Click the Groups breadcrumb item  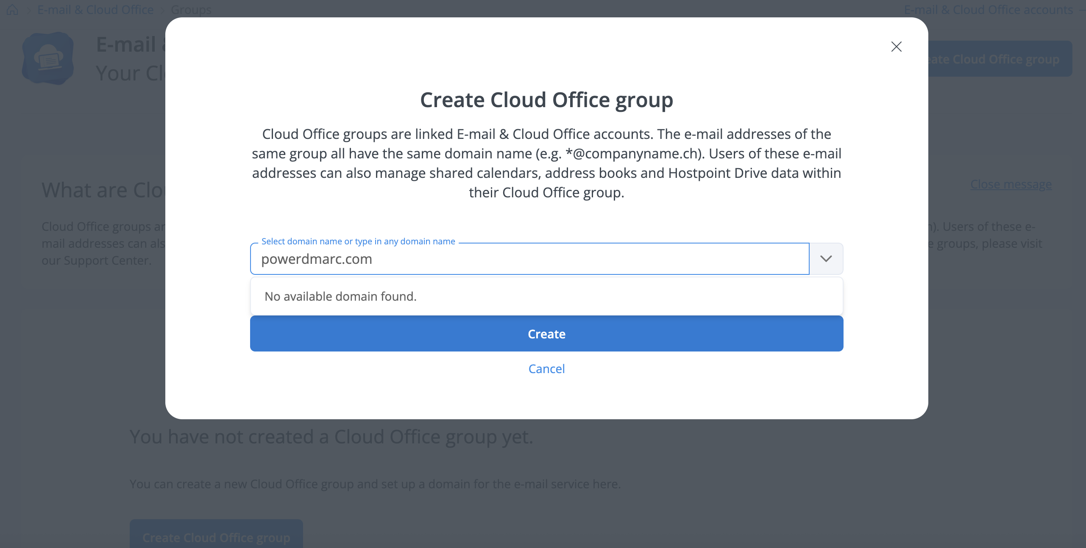click(191, 9)
